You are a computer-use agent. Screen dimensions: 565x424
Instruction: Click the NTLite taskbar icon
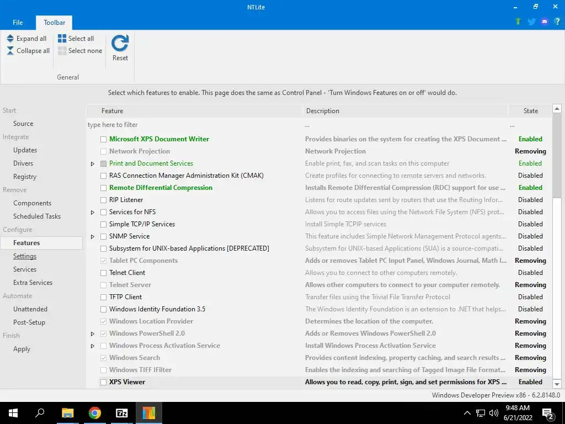[149, 413]
